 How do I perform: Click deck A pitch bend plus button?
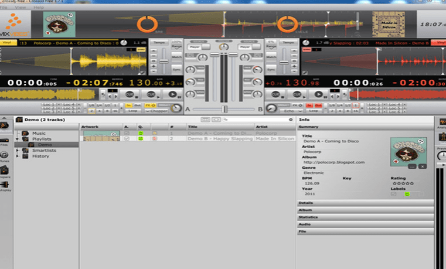154,66
